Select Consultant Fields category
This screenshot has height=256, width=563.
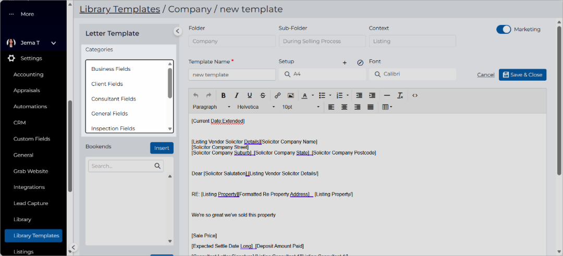(x=114, y=98)
